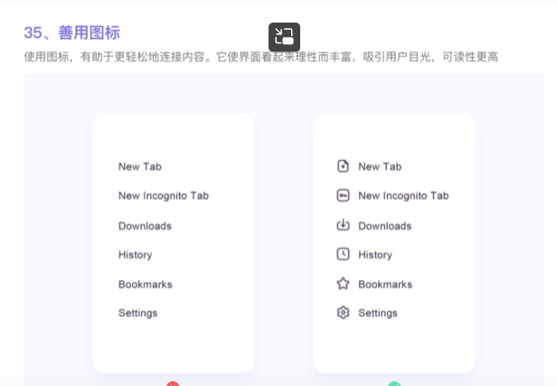Image resolution: width=557 pixels, height=386 pixels.
Task: Click the New Tab page icon
Action: pyautogui.click(x=343, y=166)
